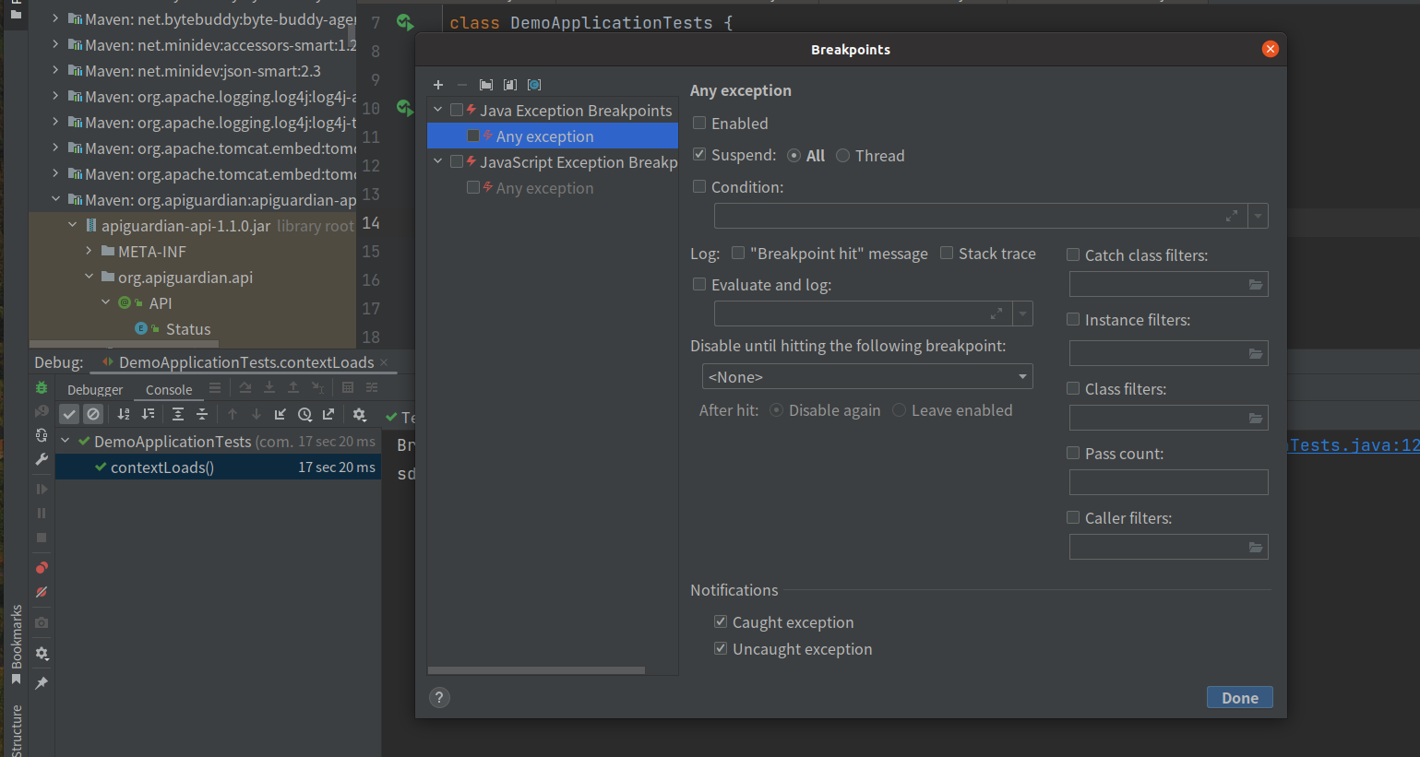Check the Stack trace log option
Viewport: 1420px width, 757px height.
(947, 254)
